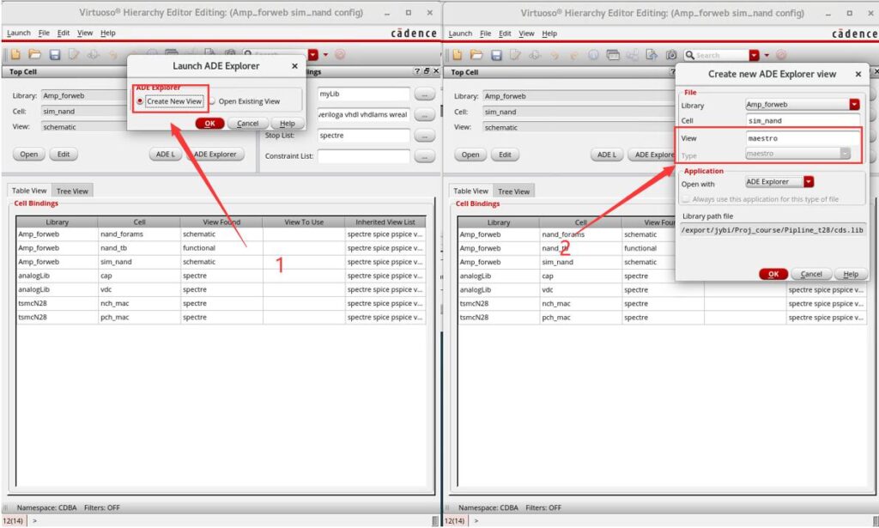Click the Search field in right window toolbar
Viewport: 879px width, 528px height.
click(716, 55)
